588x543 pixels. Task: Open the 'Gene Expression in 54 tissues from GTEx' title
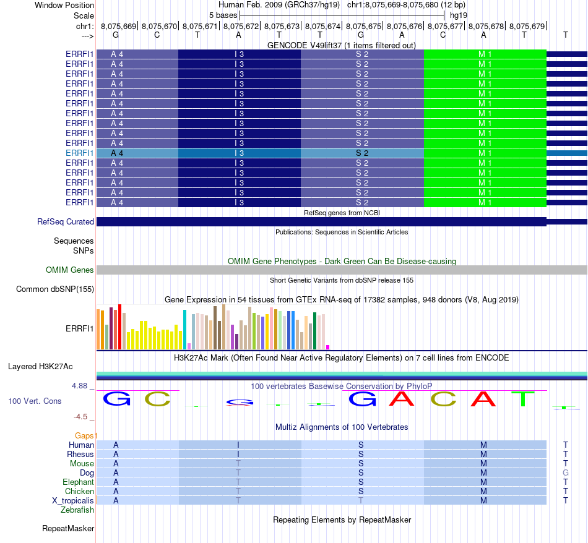point(342,300)
